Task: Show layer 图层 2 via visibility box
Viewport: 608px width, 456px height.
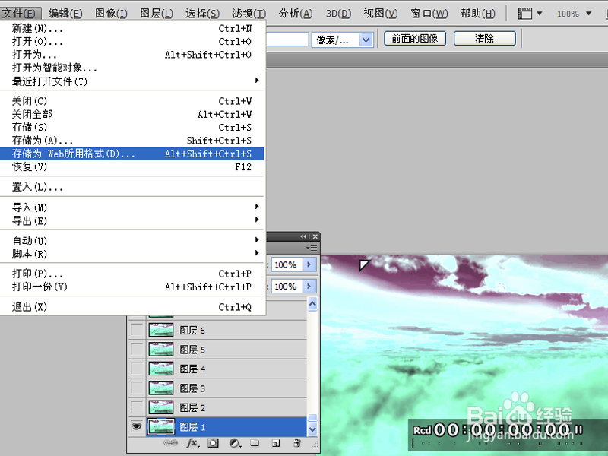Action: click(137, 407)
